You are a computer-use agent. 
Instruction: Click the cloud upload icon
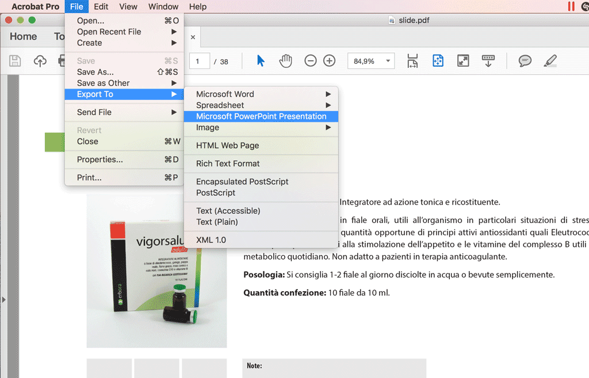[40, 61]
